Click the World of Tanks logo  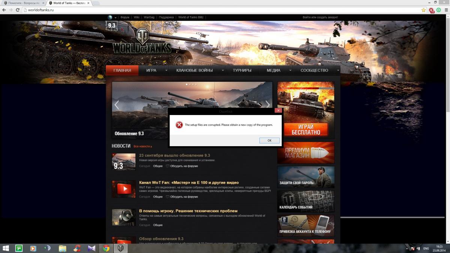click(x=142, y=41)
